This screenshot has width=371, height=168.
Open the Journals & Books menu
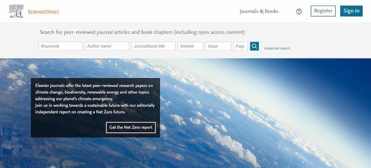(259, 12)
